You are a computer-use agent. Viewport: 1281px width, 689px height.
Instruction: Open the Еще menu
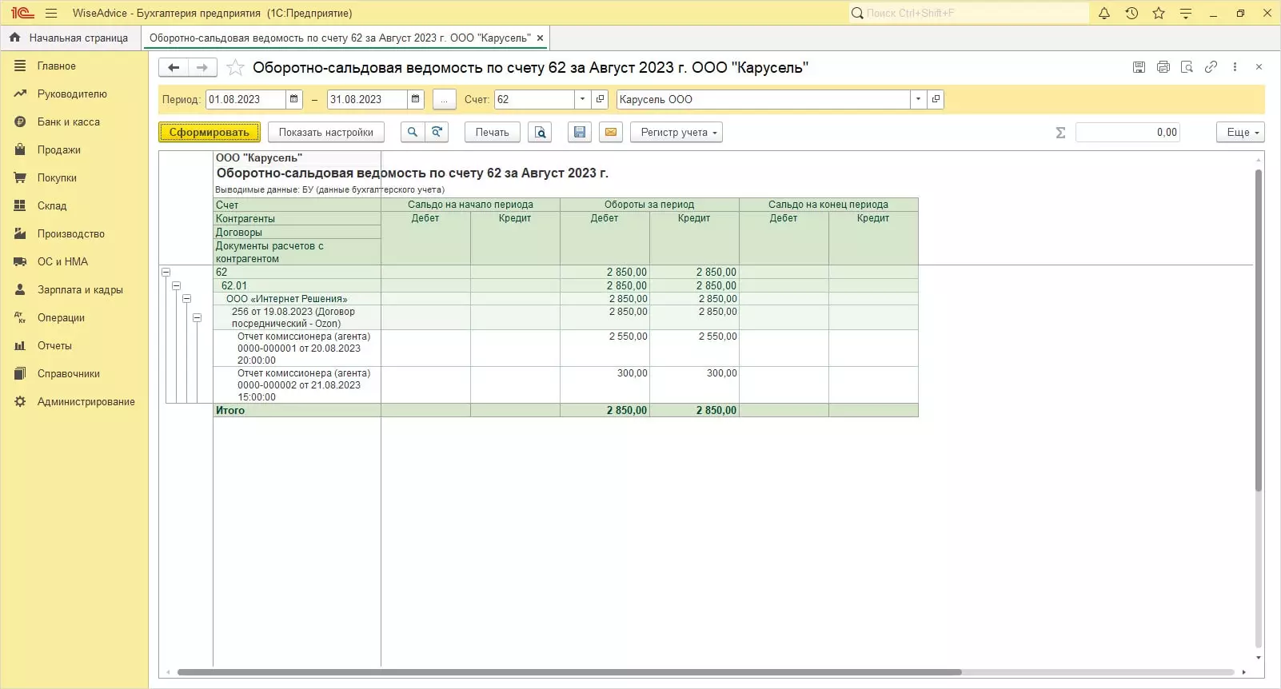1240,132
